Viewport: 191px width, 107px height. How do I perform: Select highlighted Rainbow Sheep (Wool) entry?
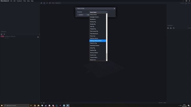[98, 41]
